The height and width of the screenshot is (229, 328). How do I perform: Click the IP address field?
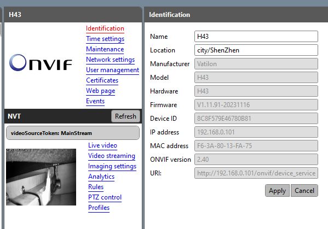click(256, 132)
